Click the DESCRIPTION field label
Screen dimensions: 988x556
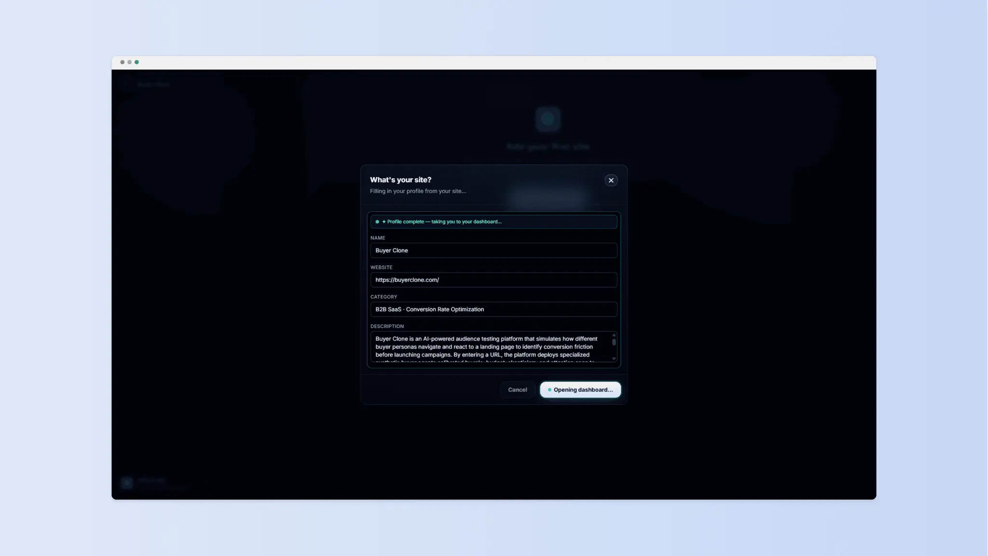click(387, 326)
